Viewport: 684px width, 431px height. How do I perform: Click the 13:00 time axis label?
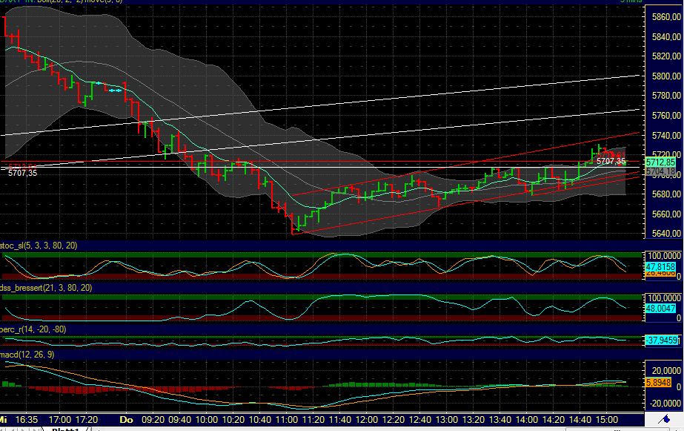click(x=447, y=420)
